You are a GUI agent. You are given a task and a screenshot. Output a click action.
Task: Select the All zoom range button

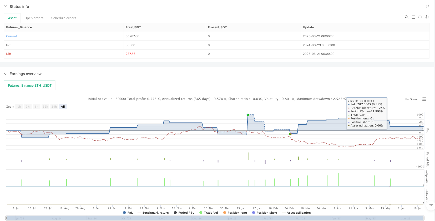click(x=63, y=107)
